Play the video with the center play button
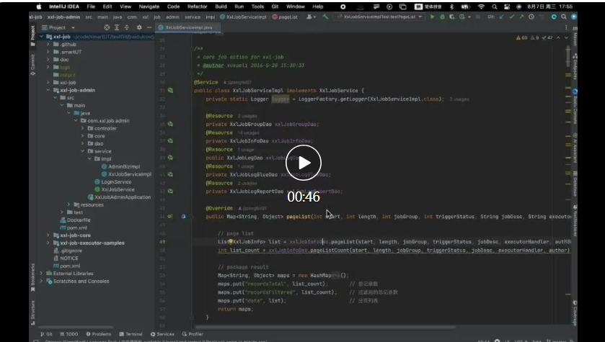 [304, 163]
